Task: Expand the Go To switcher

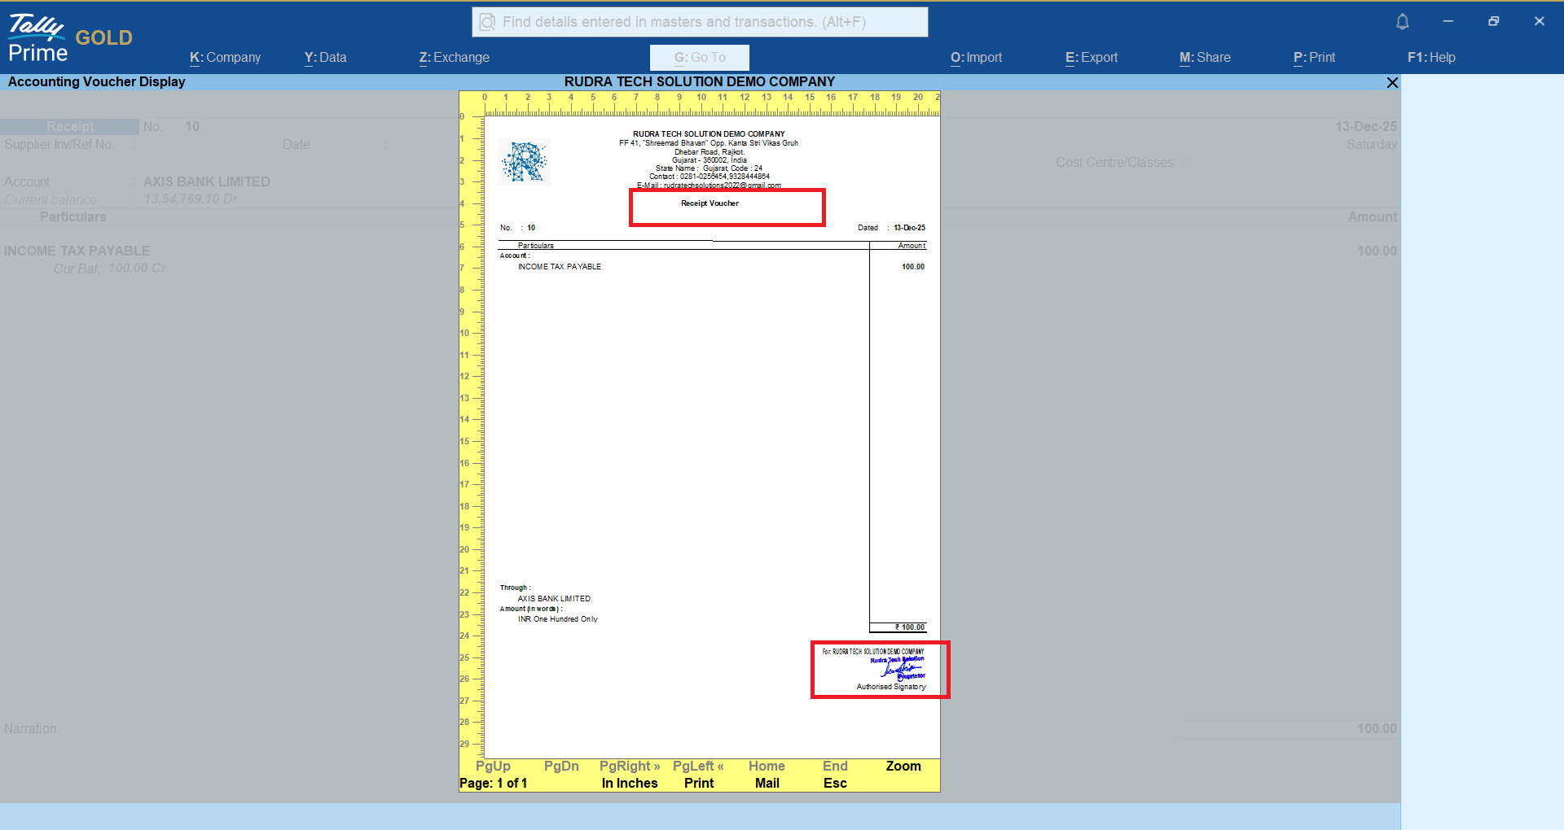Action: click(699, 58)
